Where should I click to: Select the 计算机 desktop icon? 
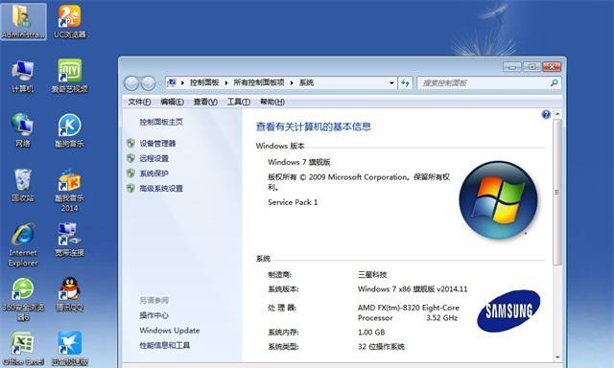pyautogui.click(x=23, y=77)
